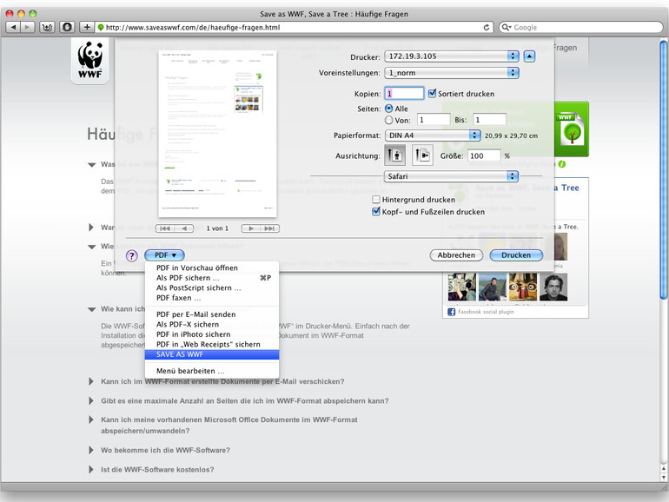Collapse print dialog with triangle button
Screen dimensions: 669x502
tap(529, 56)
